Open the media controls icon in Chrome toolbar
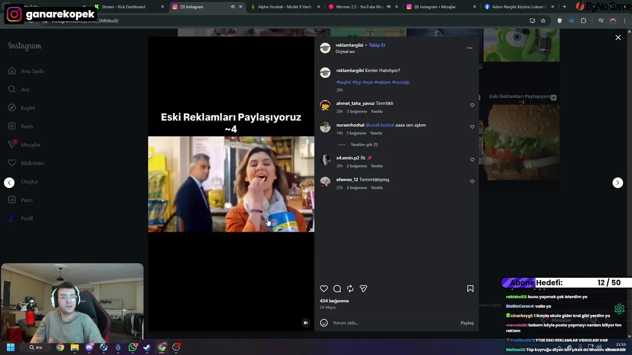Viewport: 632px width, 355px height. [601, 21]
